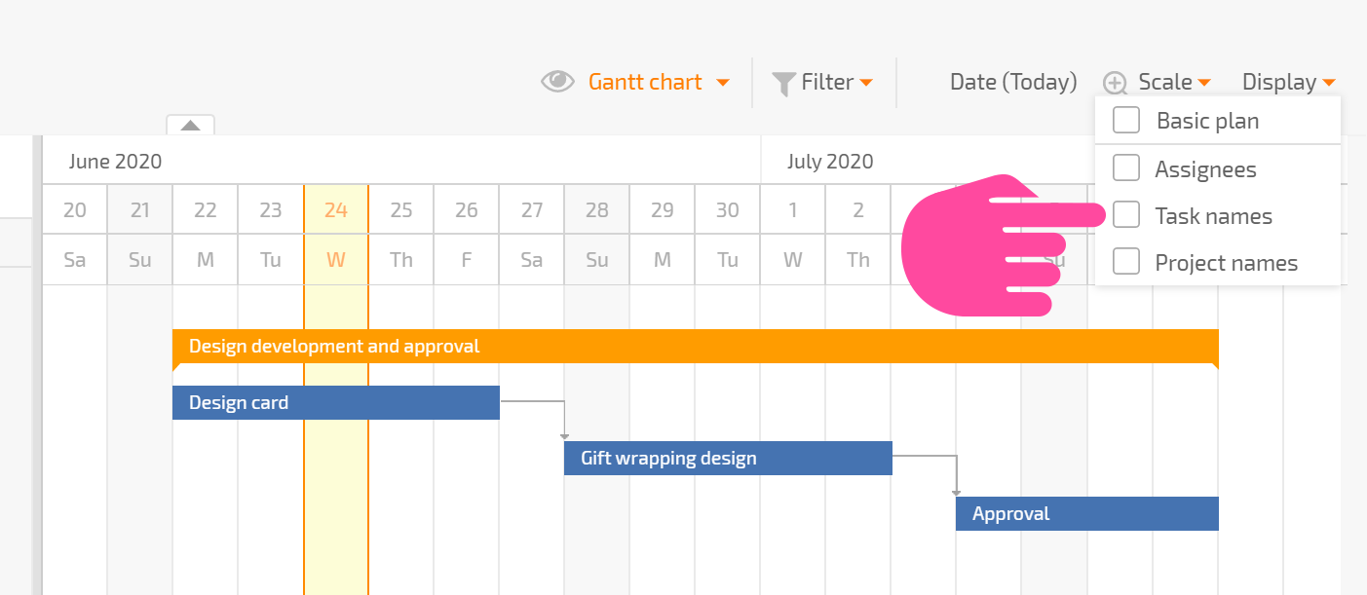Click the Gift wrapping design task bar
Image resolution: width=1367 pixels, height=595 pixels.
[728, 458]
